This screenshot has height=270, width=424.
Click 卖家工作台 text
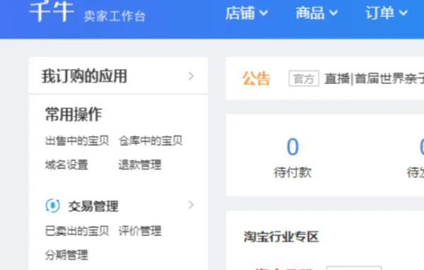coord(114,16)
